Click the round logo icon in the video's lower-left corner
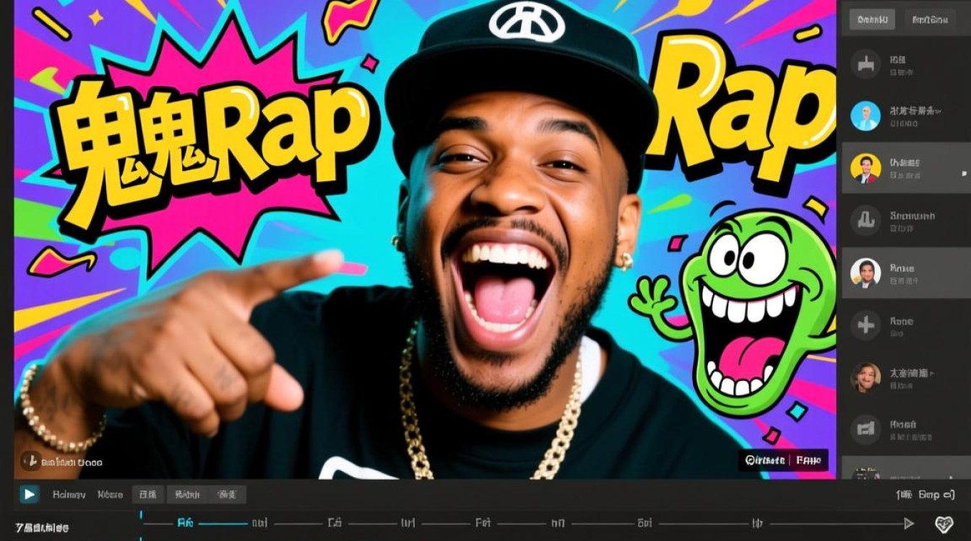The image size is (971, 541). coord(30,461)
